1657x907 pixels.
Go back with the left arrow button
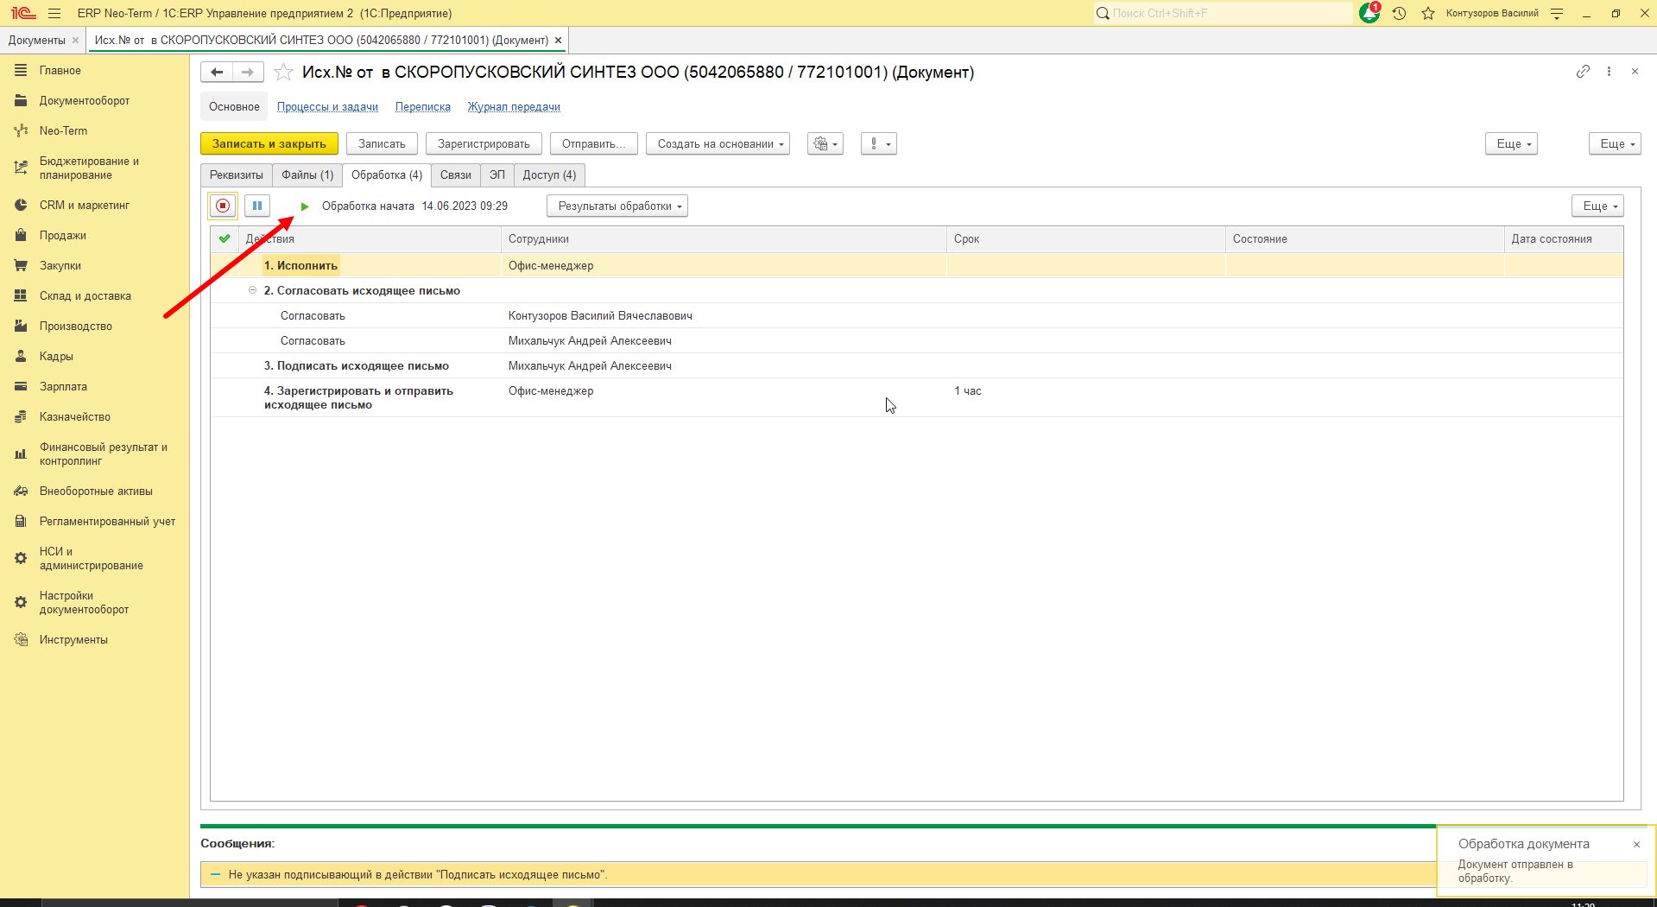point(217,73)
